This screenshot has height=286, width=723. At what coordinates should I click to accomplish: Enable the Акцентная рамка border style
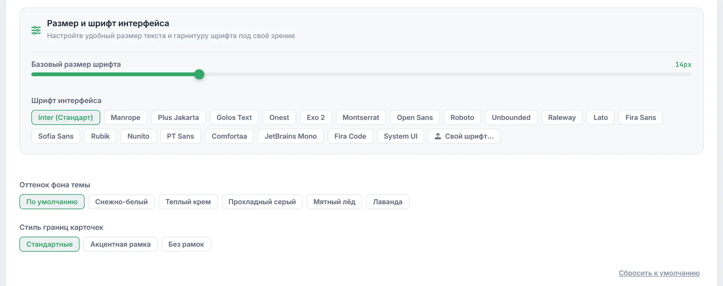coord(121,244)
